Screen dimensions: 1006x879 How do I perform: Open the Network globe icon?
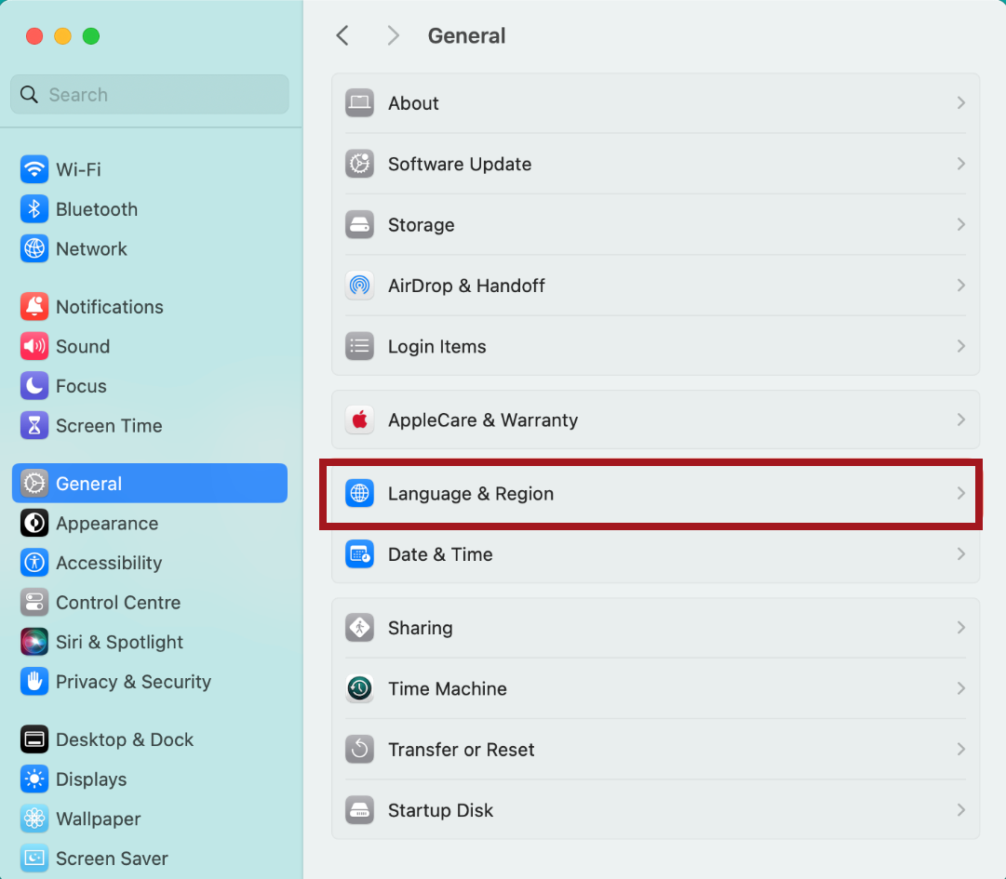[34, 248]
